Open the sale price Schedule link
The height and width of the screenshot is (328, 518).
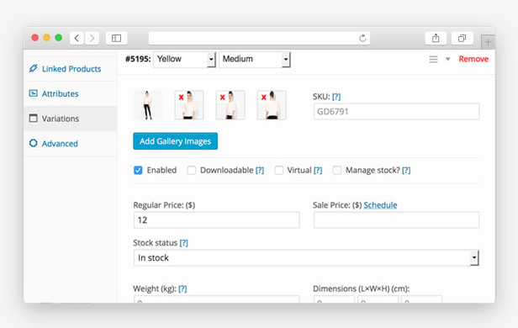[x=380, y=205]
